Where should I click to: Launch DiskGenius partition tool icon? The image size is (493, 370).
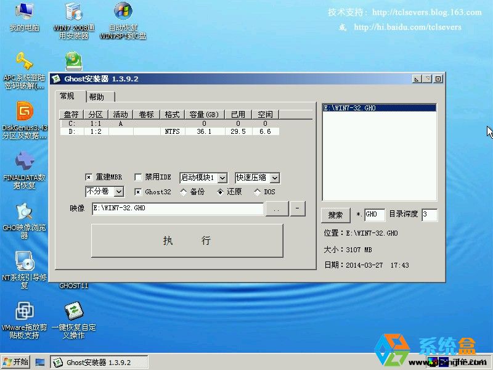(x=25, y=112)
